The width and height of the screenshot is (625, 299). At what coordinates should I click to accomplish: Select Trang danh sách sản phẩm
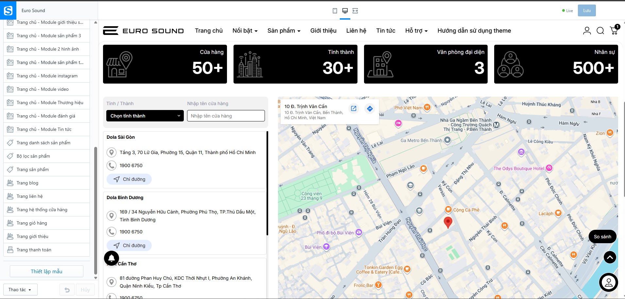tap(46, 143)
